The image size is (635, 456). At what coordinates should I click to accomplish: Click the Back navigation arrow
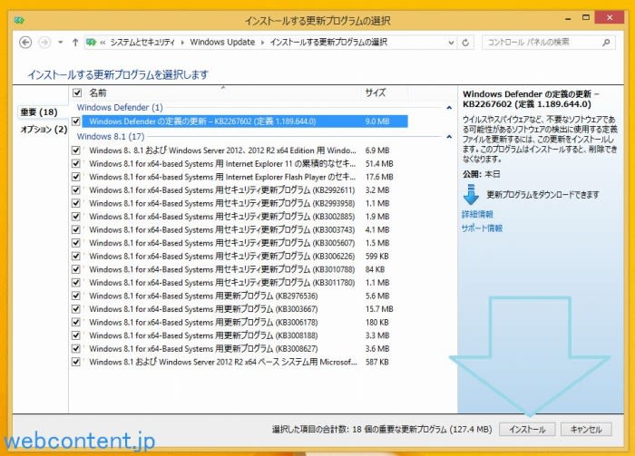point(25,42)
